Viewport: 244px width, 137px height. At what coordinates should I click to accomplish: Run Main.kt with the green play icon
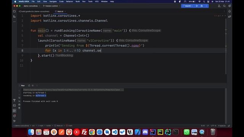click(x=197, y=6)
